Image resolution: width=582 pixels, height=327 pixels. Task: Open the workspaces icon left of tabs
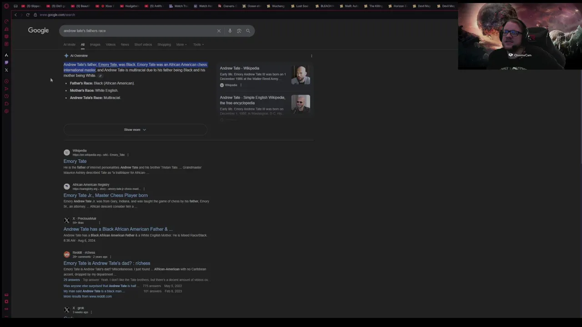[x=15, y=6]
